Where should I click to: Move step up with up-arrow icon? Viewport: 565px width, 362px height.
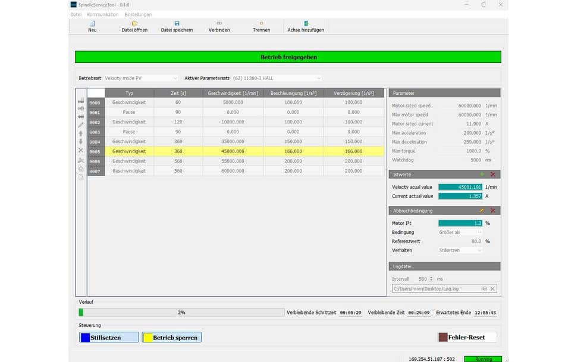(81, 134)
